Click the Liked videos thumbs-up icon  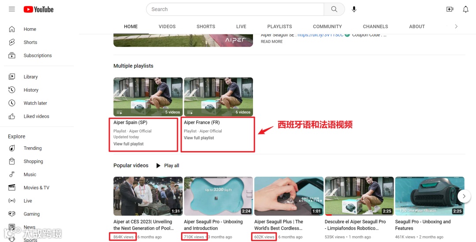[x=12, y=116]
